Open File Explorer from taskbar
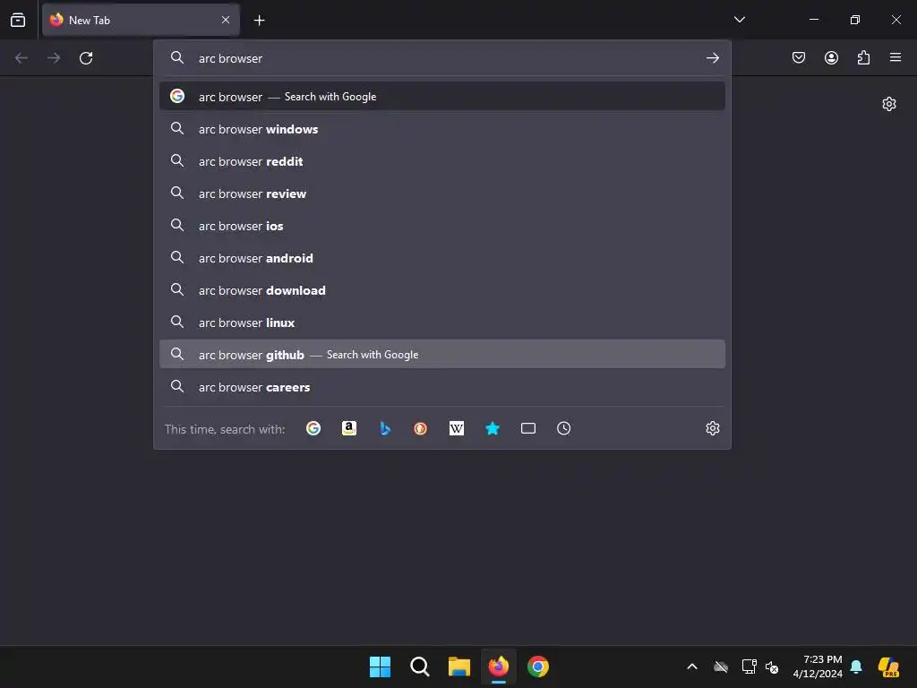The image size is (917, 688). [459, 666]
